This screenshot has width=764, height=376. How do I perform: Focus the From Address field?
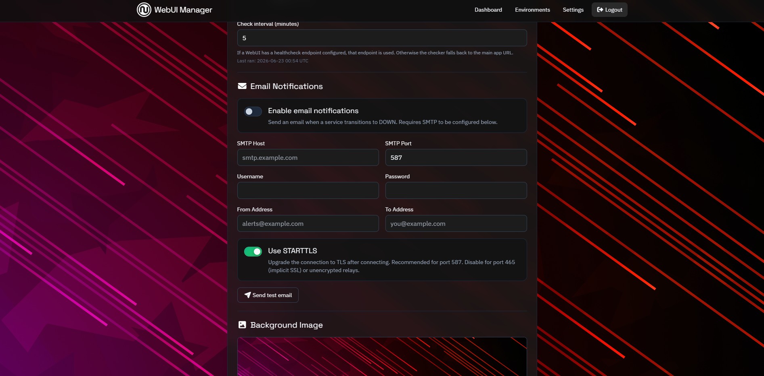pos(308,223)
